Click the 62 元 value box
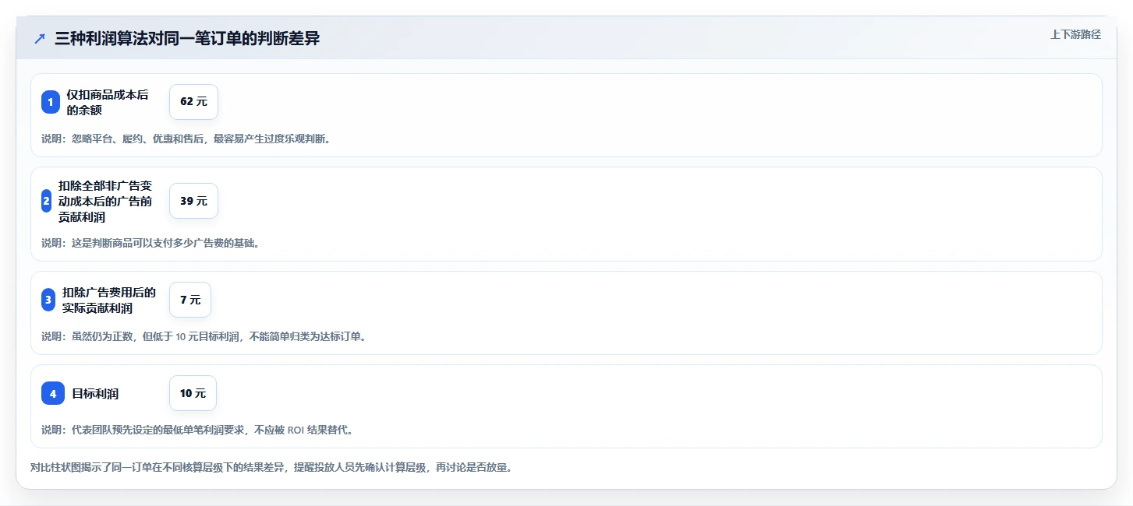 pos(193,102)
